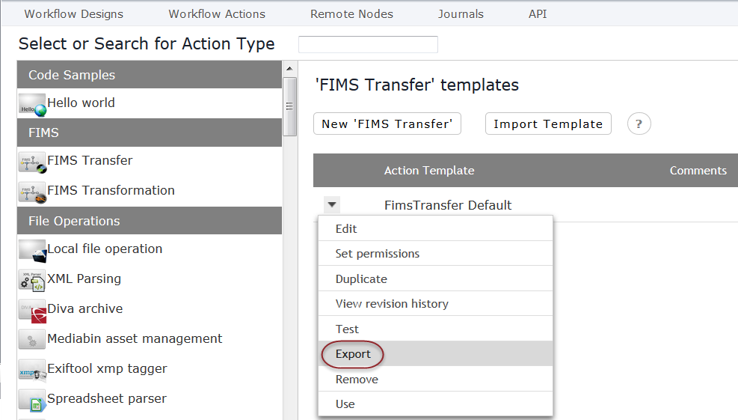Click the Spreadsheet parser icon
Image resolution: width=738 pixels, height=420 pixels.
32,401
